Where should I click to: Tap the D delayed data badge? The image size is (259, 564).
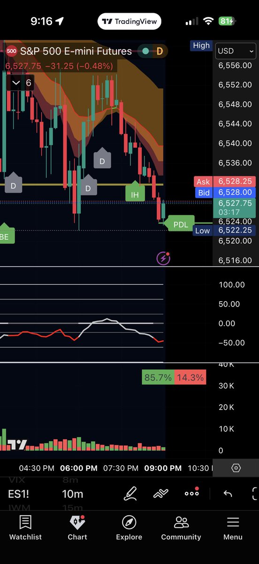click(160, 51)
